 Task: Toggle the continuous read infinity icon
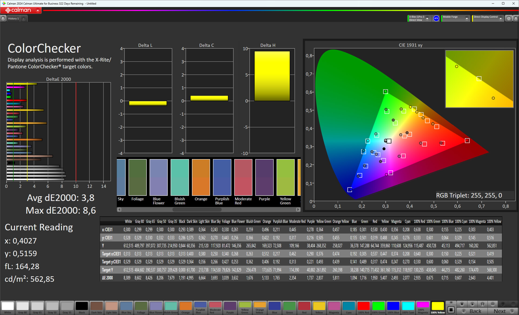[x=493, y=304]
